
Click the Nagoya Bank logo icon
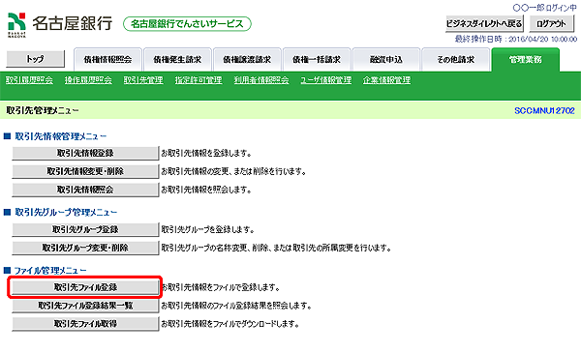click(x=17, y=25)
